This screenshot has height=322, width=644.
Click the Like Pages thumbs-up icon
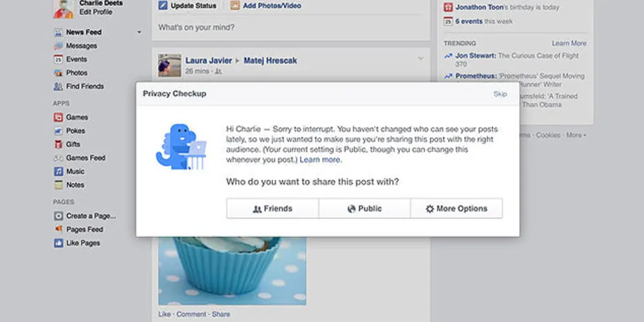pyautogui.click(x=59, y=243)
